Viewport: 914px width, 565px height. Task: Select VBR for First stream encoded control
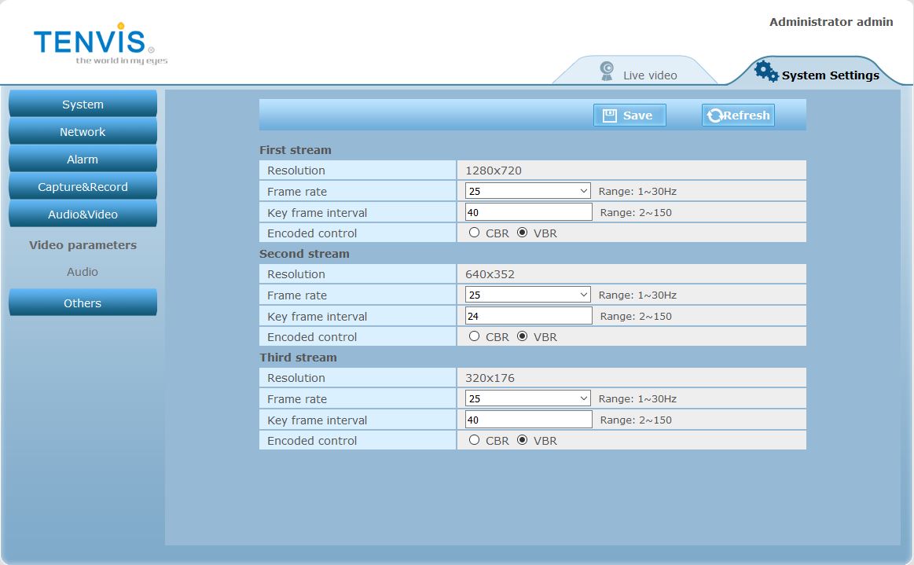pyautogui.click(x=522, y=233)
